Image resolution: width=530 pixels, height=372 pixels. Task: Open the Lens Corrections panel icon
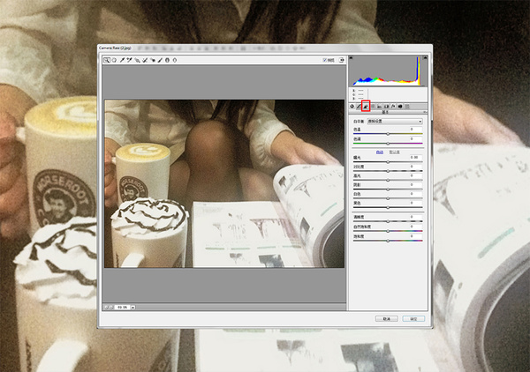386,107
